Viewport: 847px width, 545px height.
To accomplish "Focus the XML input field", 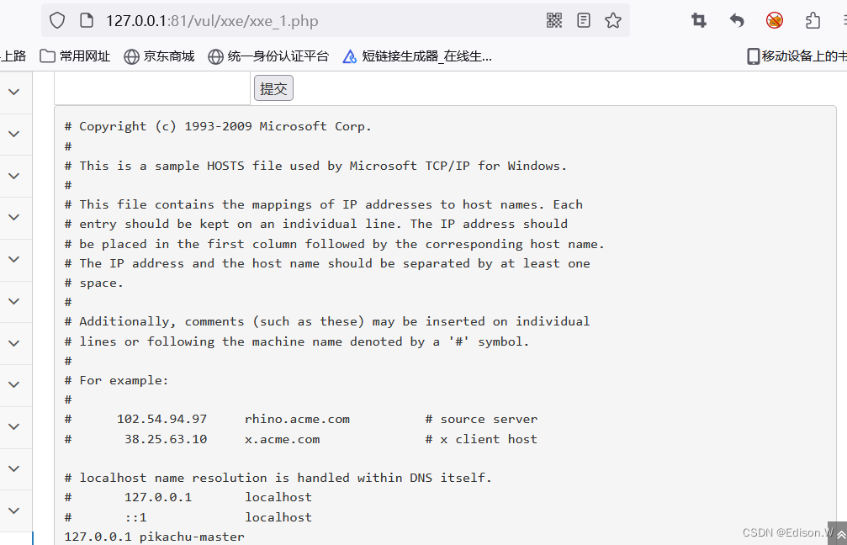I will pyautogui.click(x=152, y=88).
